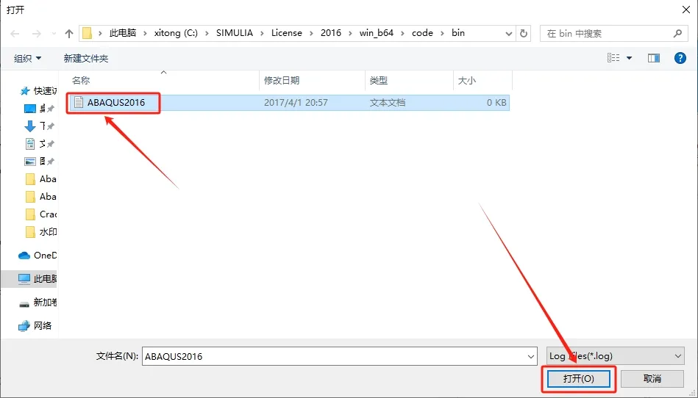
Task: Click the 0 KB size cell
Action: 496,103
